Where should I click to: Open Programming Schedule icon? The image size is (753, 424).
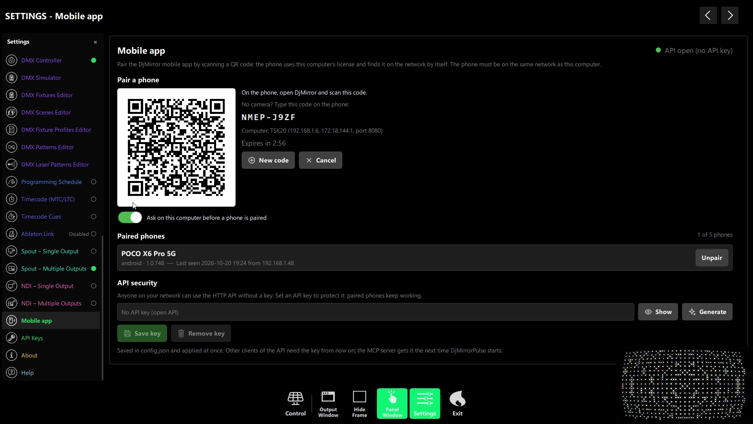12,182
